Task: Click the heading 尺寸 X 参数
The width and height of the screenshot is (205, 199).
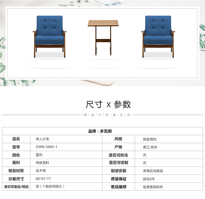Action: tap(108, 104)
